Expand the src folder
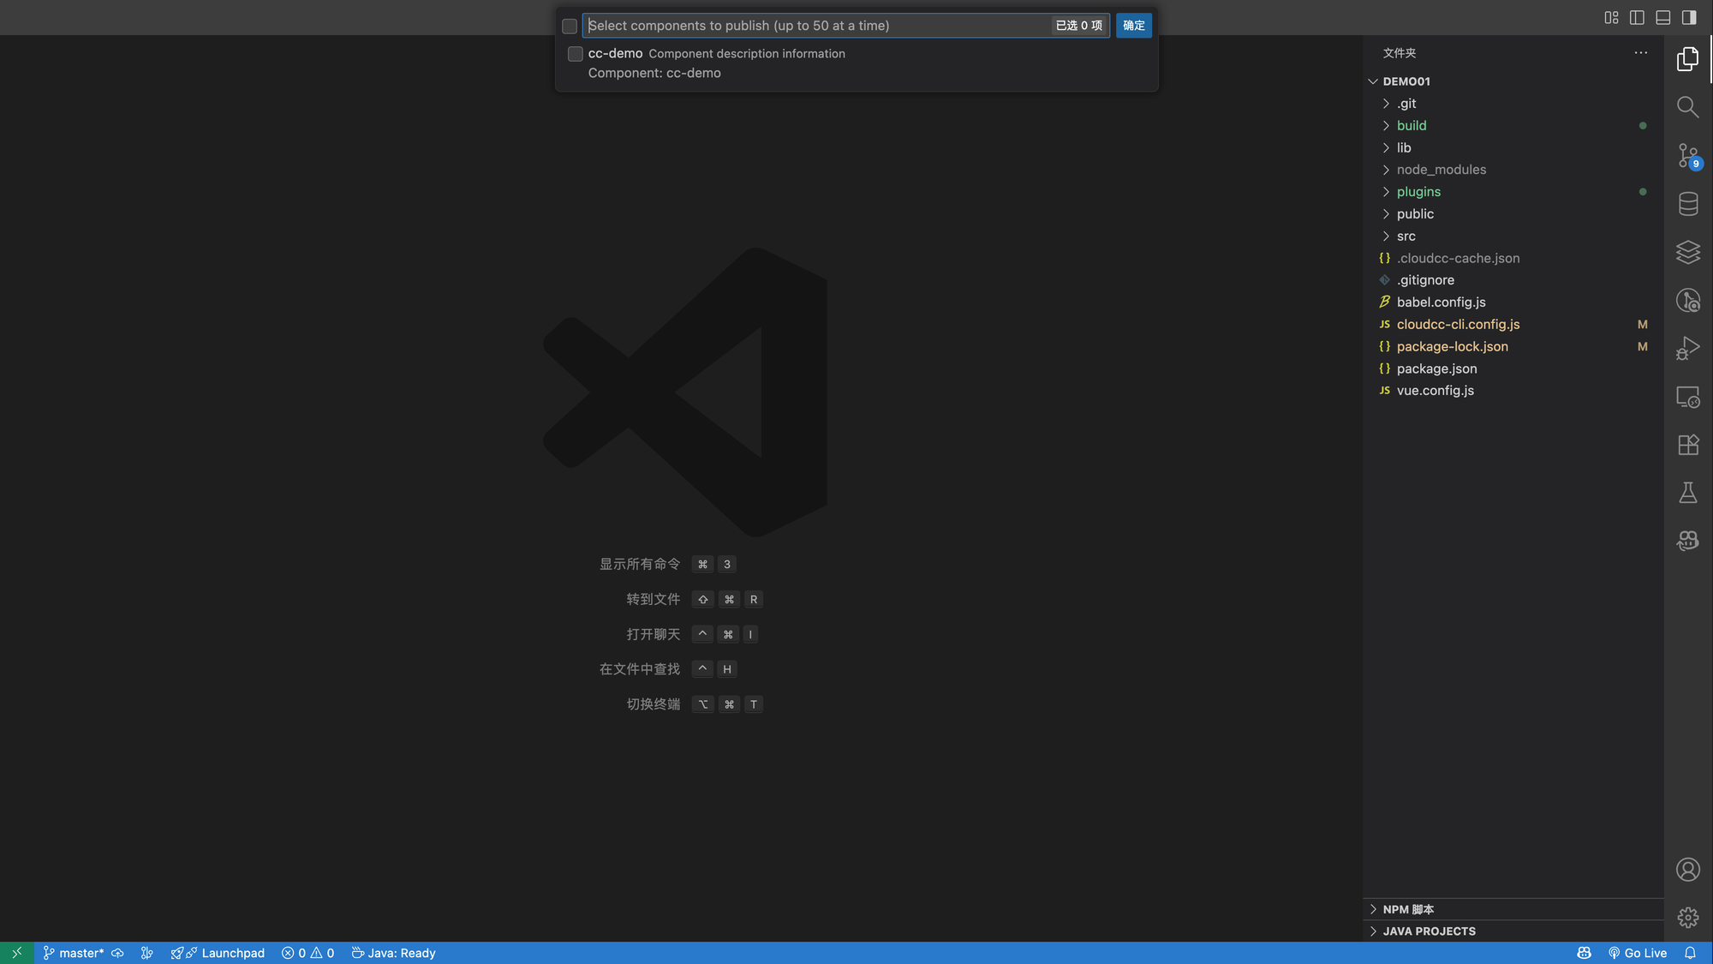This screenshot has height=964, width=1713. [x=1406, y=237]
